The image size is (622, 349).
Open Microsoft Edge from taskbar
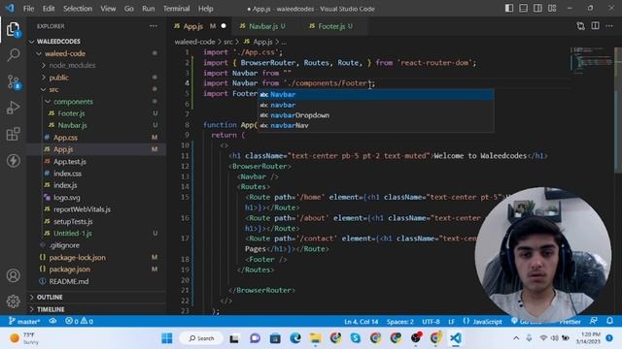pyautogui.click(x=295, y=338)
